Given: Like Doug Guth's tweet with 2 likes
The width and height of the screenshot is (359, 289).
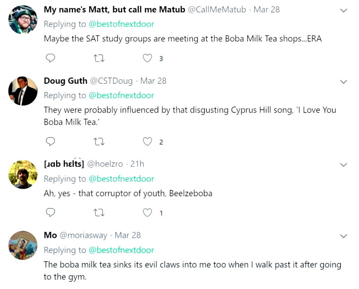Looking at the screenshot, I should pyautogui.click(x=147, y=142).
